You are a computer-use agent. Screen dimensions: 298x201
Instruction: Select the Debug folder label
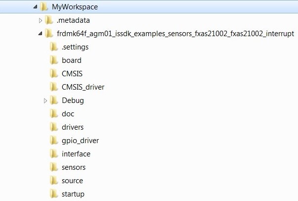[73, 100]
